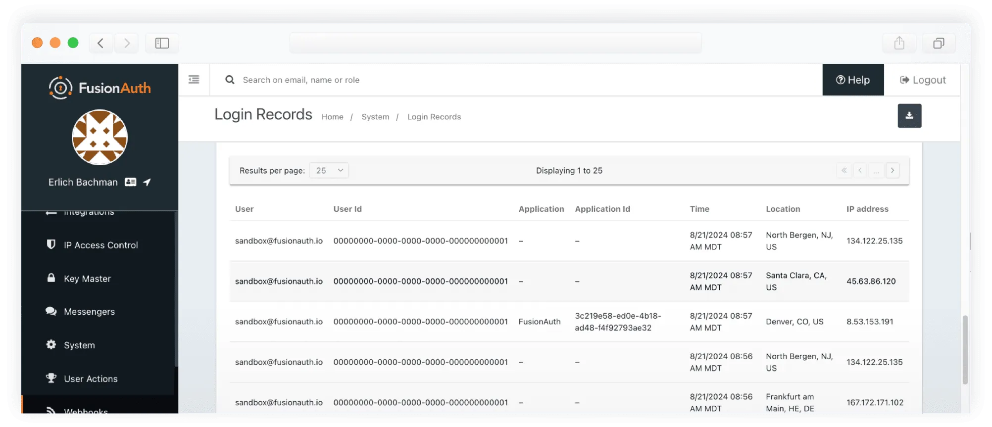This screenshot has height=427, width=992.
Task: Click the gear icon for System
Action: point(51,344)
